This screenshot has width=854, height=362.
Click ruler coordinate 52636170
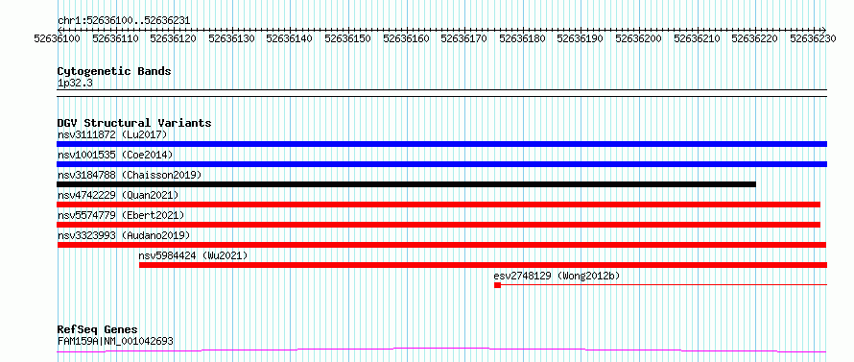(464, 38)
